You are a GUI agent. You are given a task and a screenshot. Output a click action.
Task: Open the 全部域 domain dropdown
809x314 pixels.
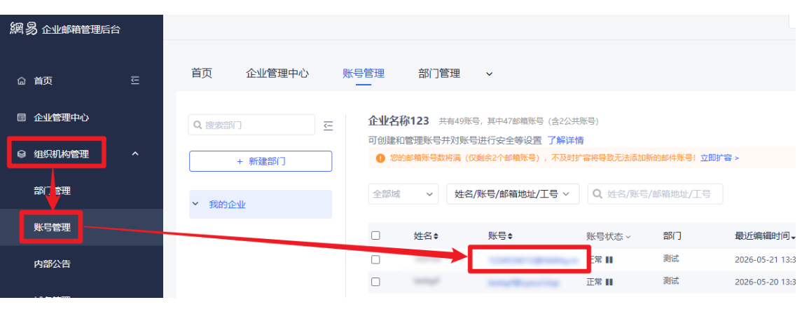pos(403,194)
